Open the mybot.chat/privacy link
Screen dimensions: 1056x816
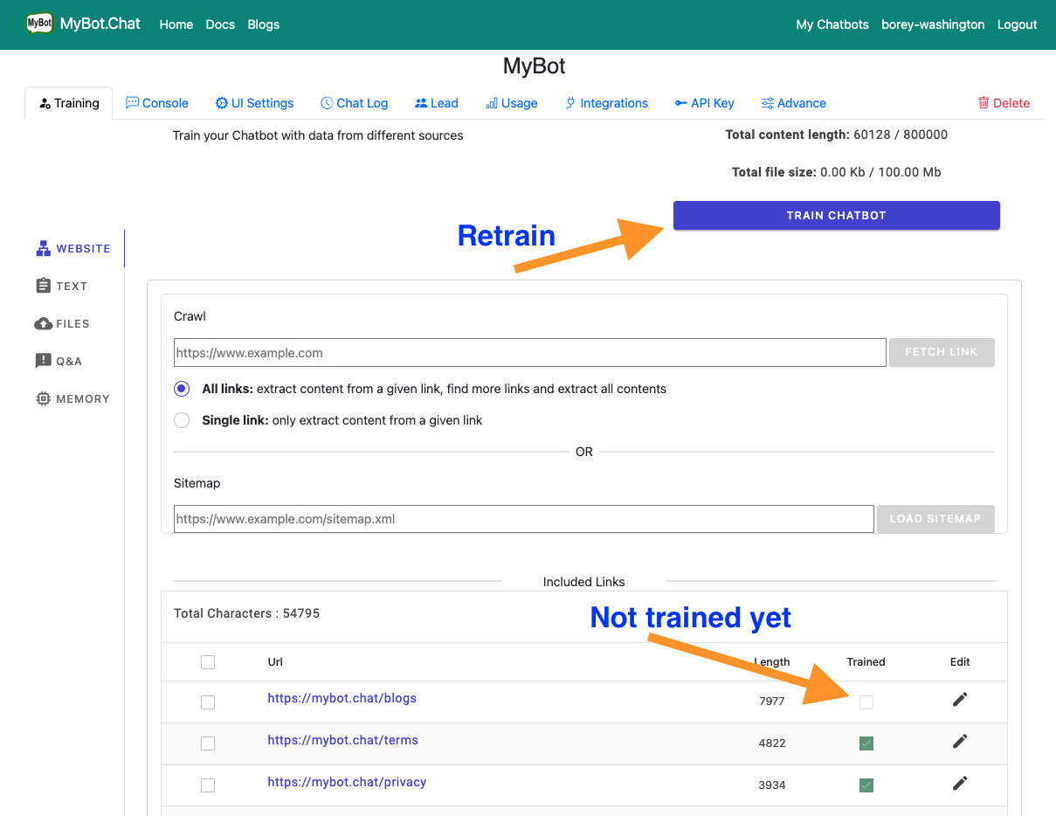point(347,782)
